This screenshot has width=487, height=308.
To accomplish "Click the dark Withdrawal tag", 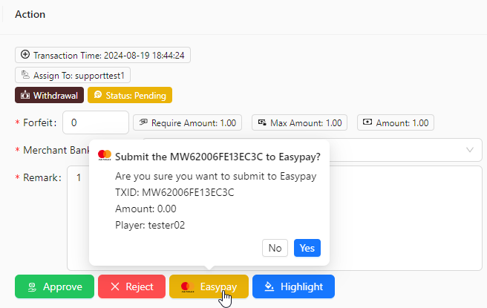I will pos(50,95).
